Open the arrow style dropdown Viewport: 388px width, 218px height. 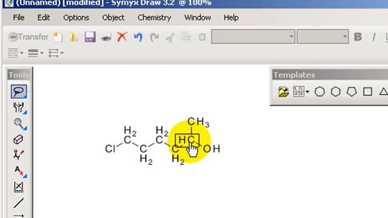pos(56,53)
